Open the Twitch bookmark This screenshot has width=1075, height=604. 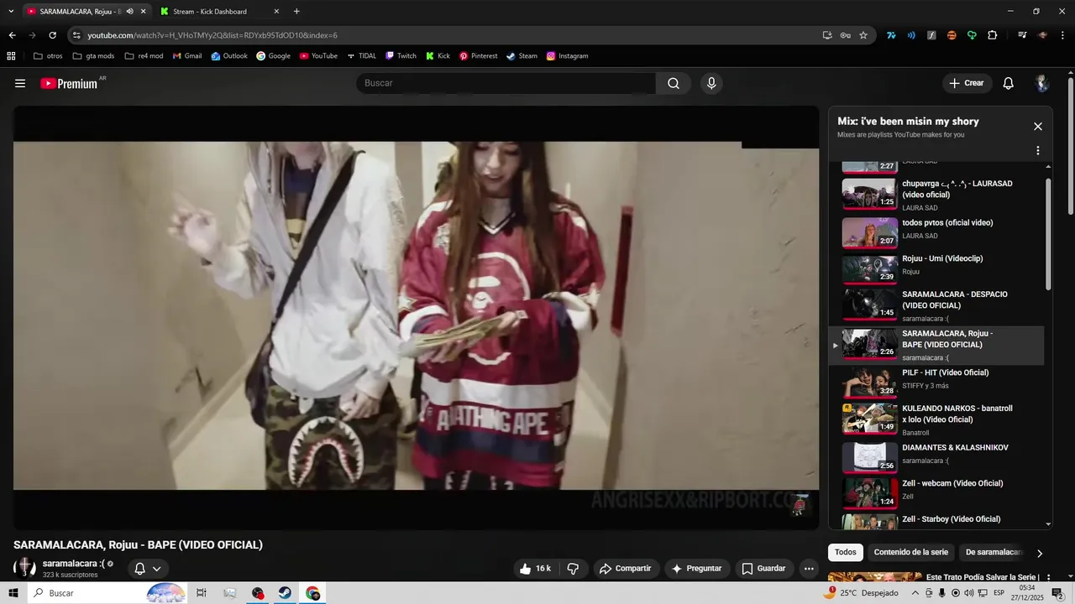[401, 56]
